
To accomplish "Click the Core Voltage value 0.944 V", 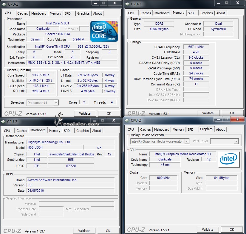I will coord(78,40).
